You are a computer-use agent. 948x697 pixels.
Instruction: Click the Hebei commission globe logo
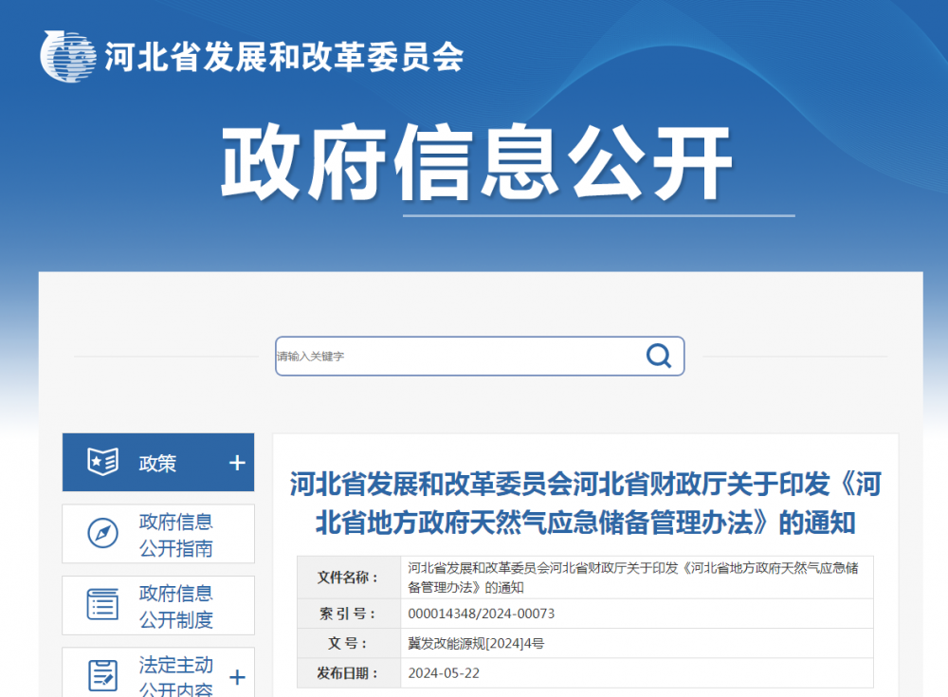pyautogui.click(x=67, y=56)
